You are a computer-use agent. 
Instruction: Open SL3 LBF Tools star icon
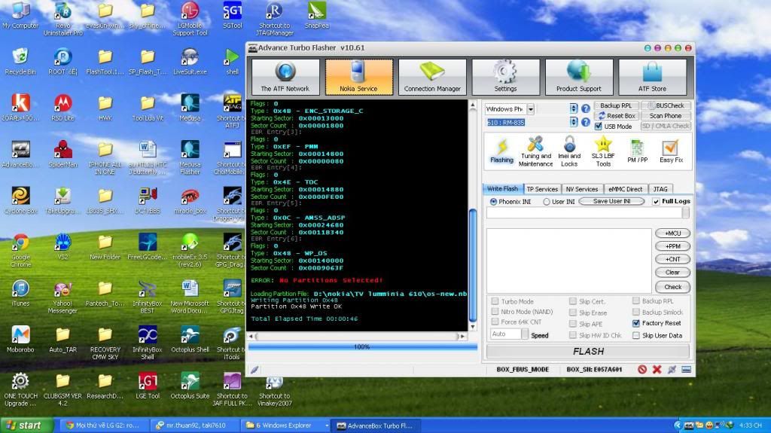click(x=603, y=151)
